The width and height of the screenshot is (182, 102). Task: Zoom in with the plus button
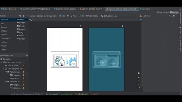(139, 77)
